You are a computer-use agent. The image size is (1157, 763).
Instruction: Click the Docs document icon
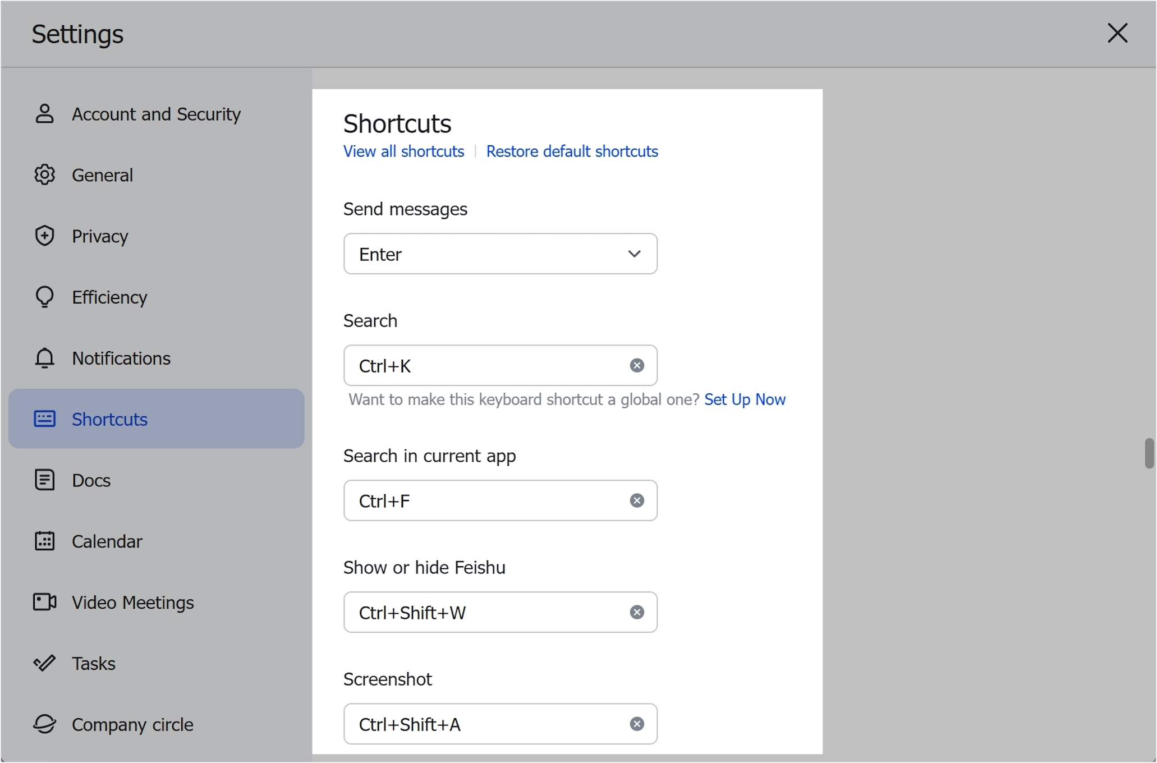(44, 480)
